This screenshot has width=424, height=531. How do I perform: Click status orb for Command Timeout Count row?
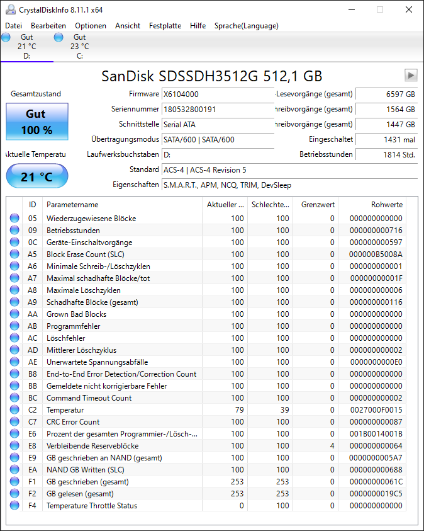[x=14, y=397]
